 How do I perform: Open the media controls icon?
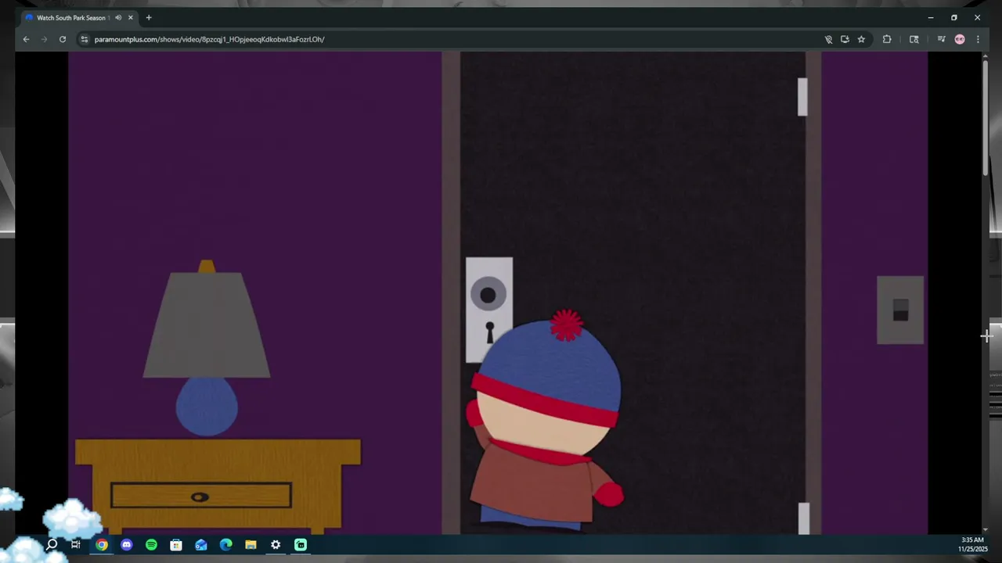coord(941,39)
